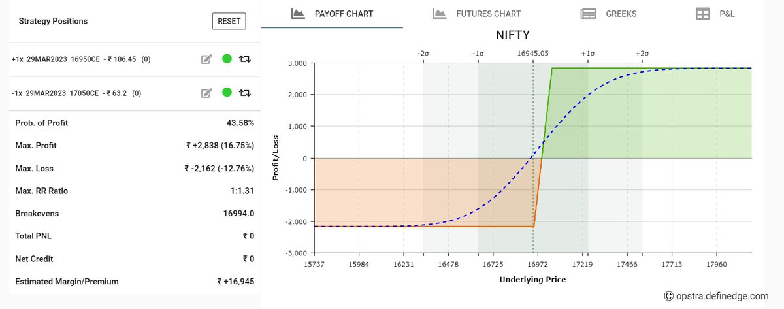Select the -1x 29MAR2023 17050CE row text
The height and width of the screenshot is (309, 784).
pyautogui.click(x=76, y=93)
